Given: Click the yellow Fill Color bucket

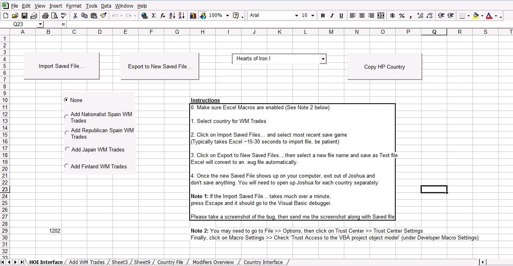Looking at the screenshot, I should pos(476,16).
